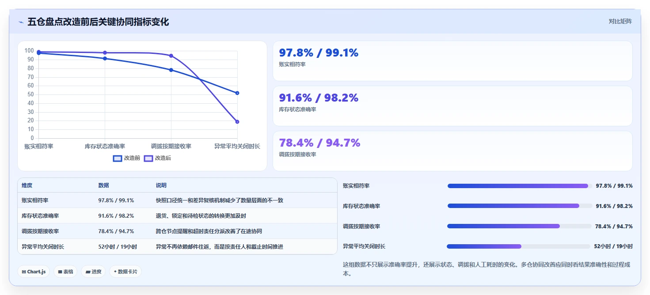Open the 97.8% / 99.1% data card
Viewport: 650px width, 295px height.
click(452, 61)
